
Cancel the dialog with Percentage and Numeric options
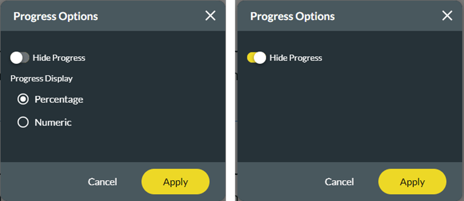102,182
